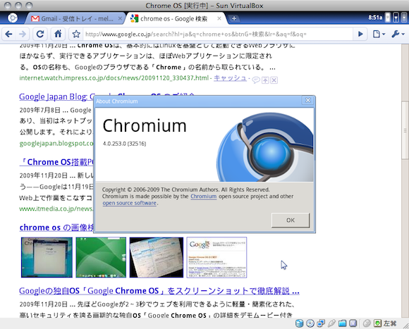This screenshot has width=409, height=329.
Task: Click the address bar URL field
Action: [x=218, y=34]
